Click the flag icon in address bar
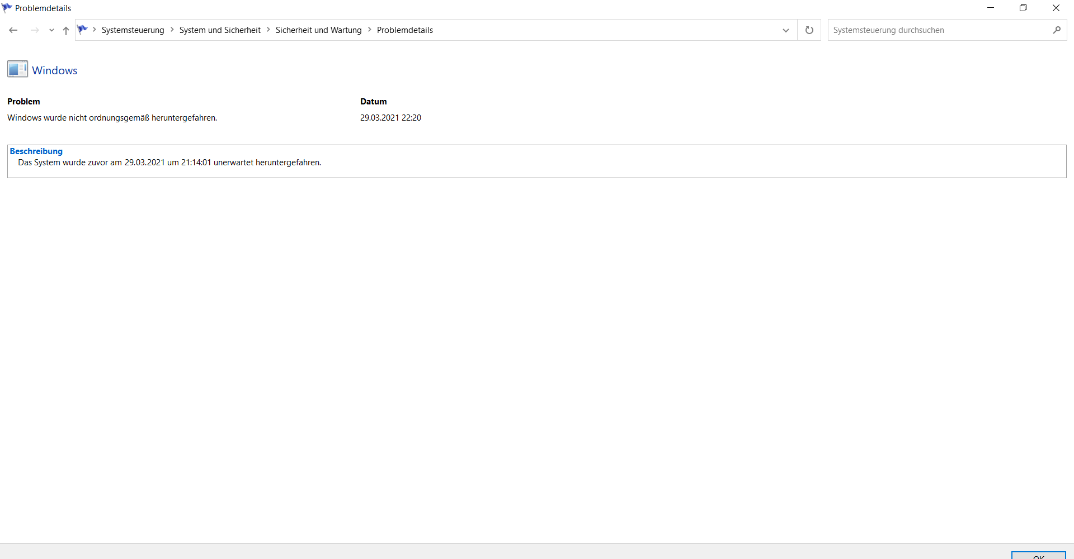The height and width of the screenshot is (559, 1074). (83, 30)
